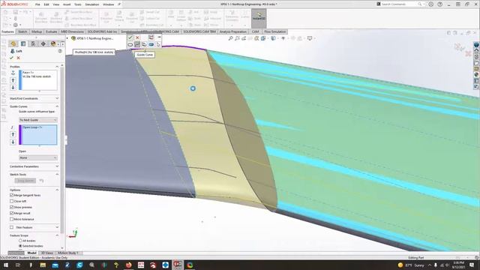Viewport: 480px width, 270px height.
Task: Switch to the Evaluate ribbon tab
Action: pyautogui.click(x=51, y=31)
